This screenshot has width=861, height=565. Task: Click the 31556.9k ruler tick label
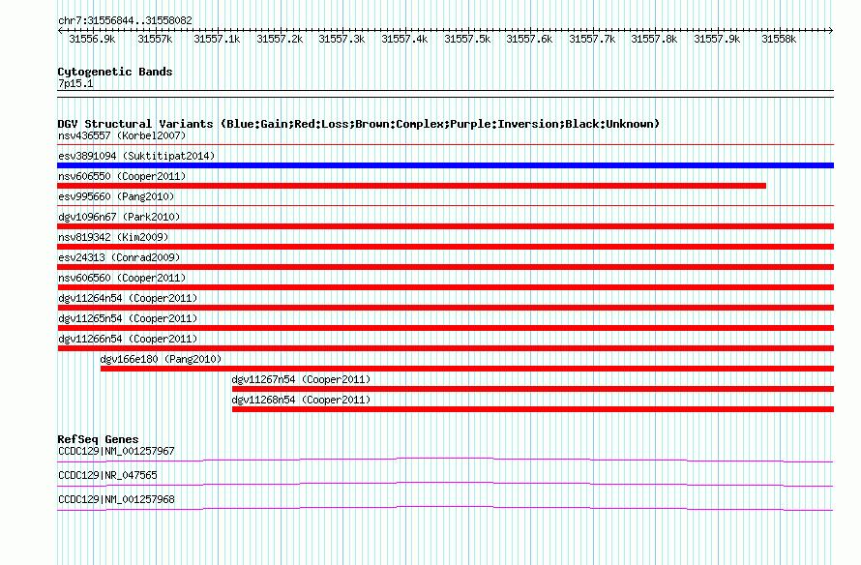tap(92, 39)
